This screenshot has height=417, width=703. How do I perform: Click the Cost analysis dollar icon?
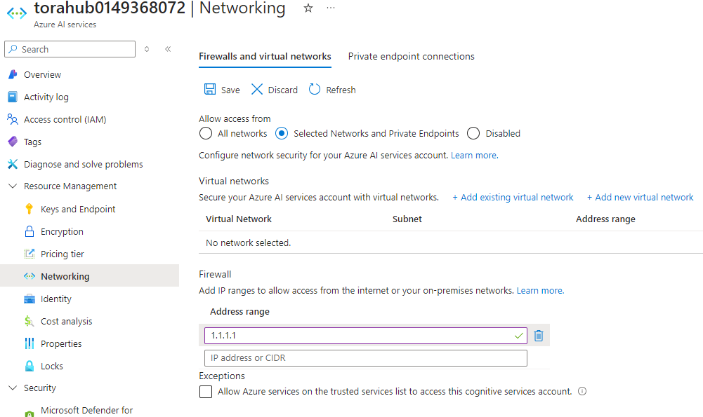point(29,321)
